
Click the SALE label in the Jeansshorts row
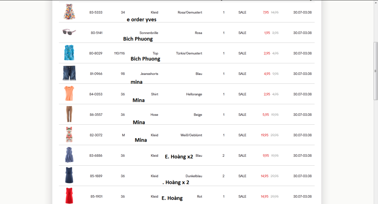point(242,74)
